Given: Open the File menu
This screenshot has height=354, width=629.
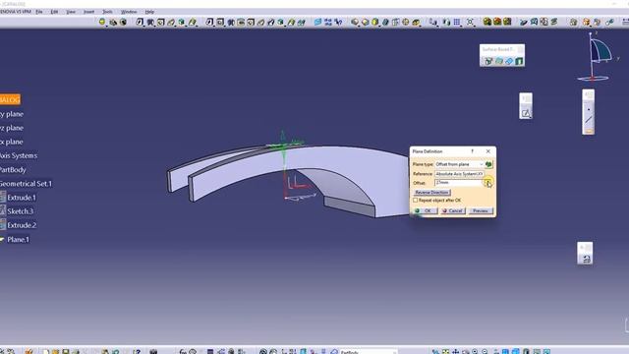Looking at the screenshot, I should point(39,12).
